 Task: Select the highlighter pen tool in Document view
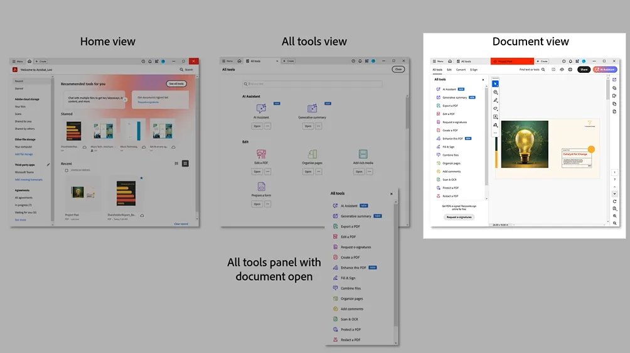pos(495,100)
